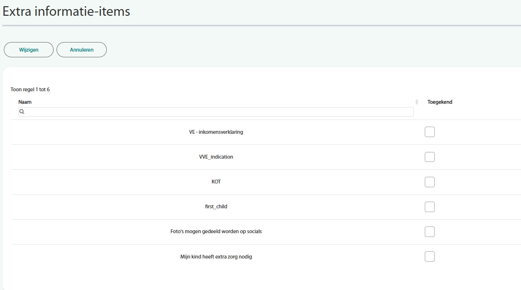The height and width of the screenshot is (290, 521).
Task: Click the Wijzigen button
Action: pyautogui.click(x=29, y=50)
